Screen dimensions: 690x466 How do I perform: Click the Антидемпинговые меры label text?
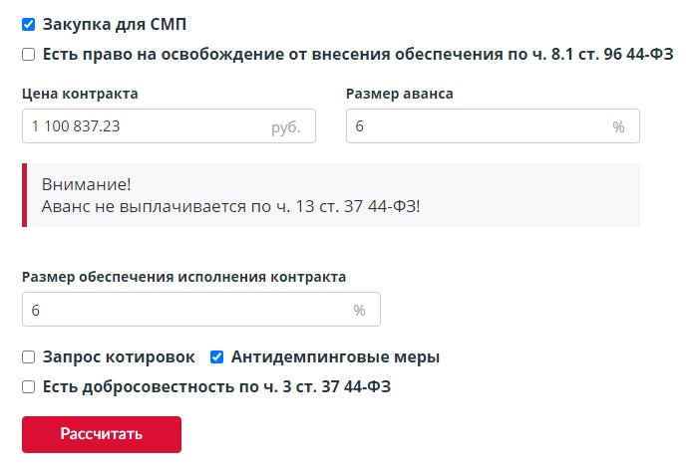pos(335,356)
